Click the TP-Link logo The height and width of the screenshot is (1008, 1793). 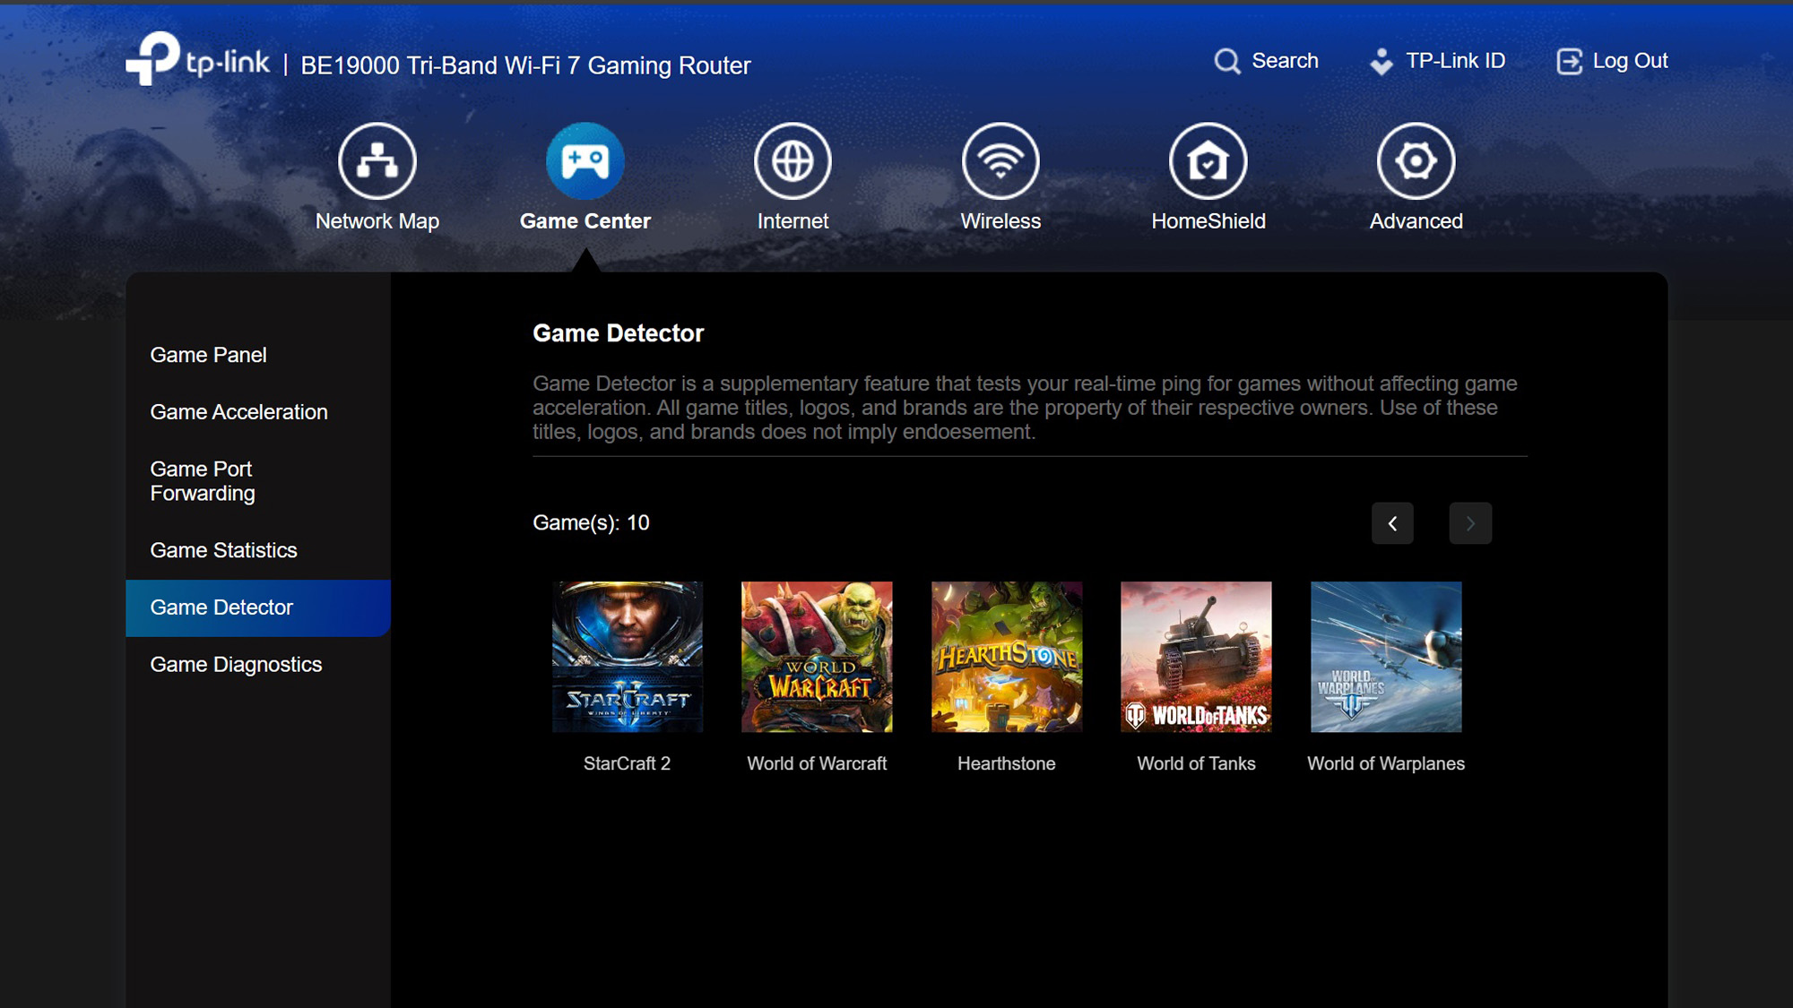[x=197, y=59]
